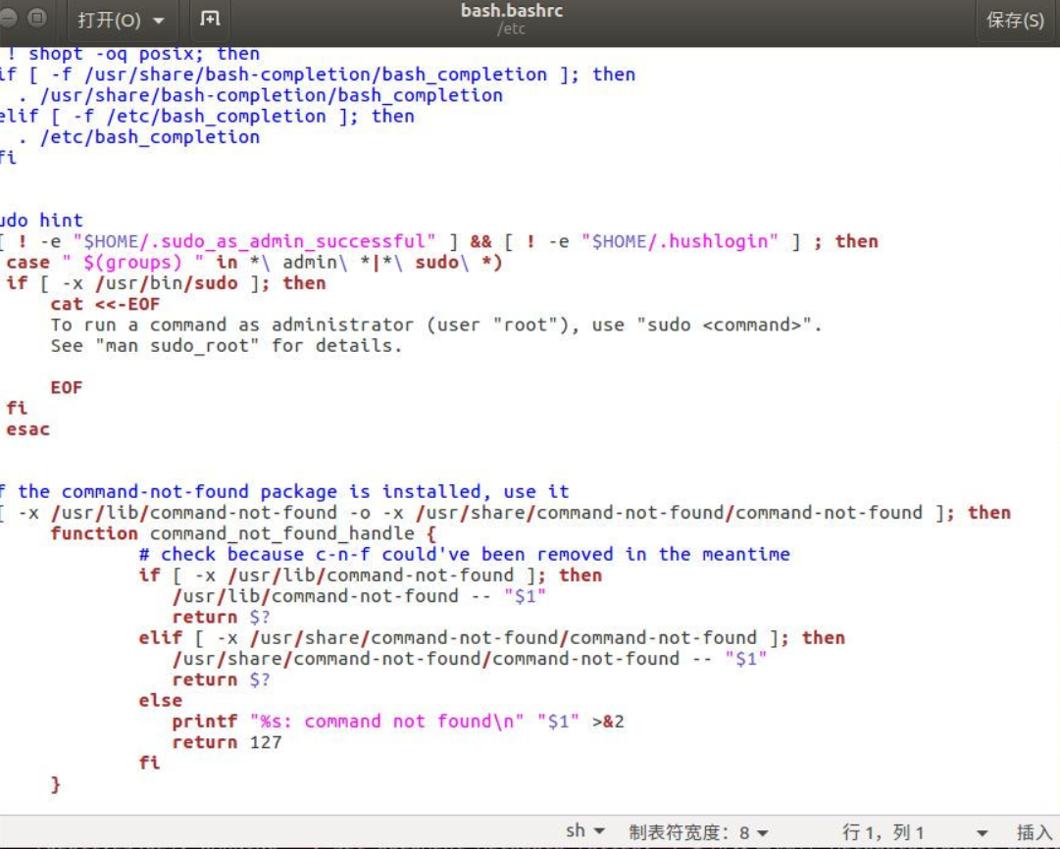Screen dimensions: 1060x849
Task: Click the closing brace "}" of the function
Action: pyautogui.click(x=56, y=784)
